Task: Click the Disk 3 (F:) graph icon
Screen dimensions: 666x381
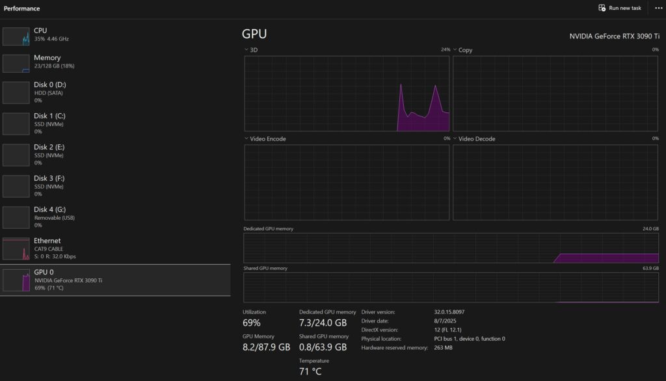Action: pyautogui.click(x=16, y=186)
